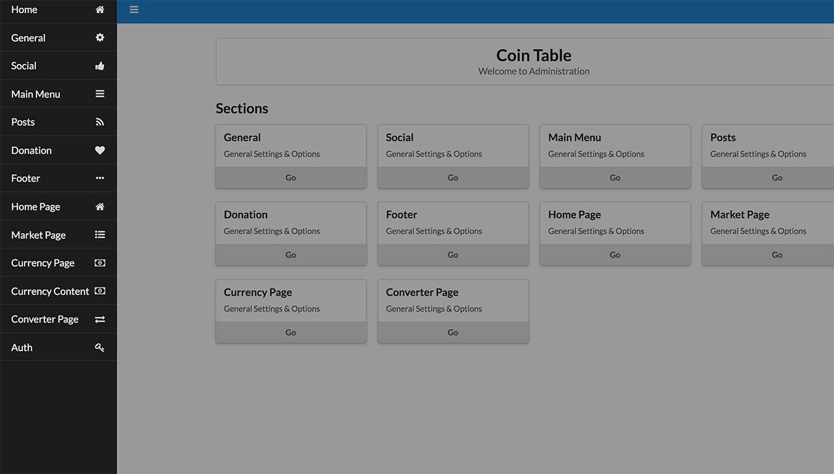Click the house icon beside sidebar Home
Viewport: 834px width, 474px height.
(100, 10)
